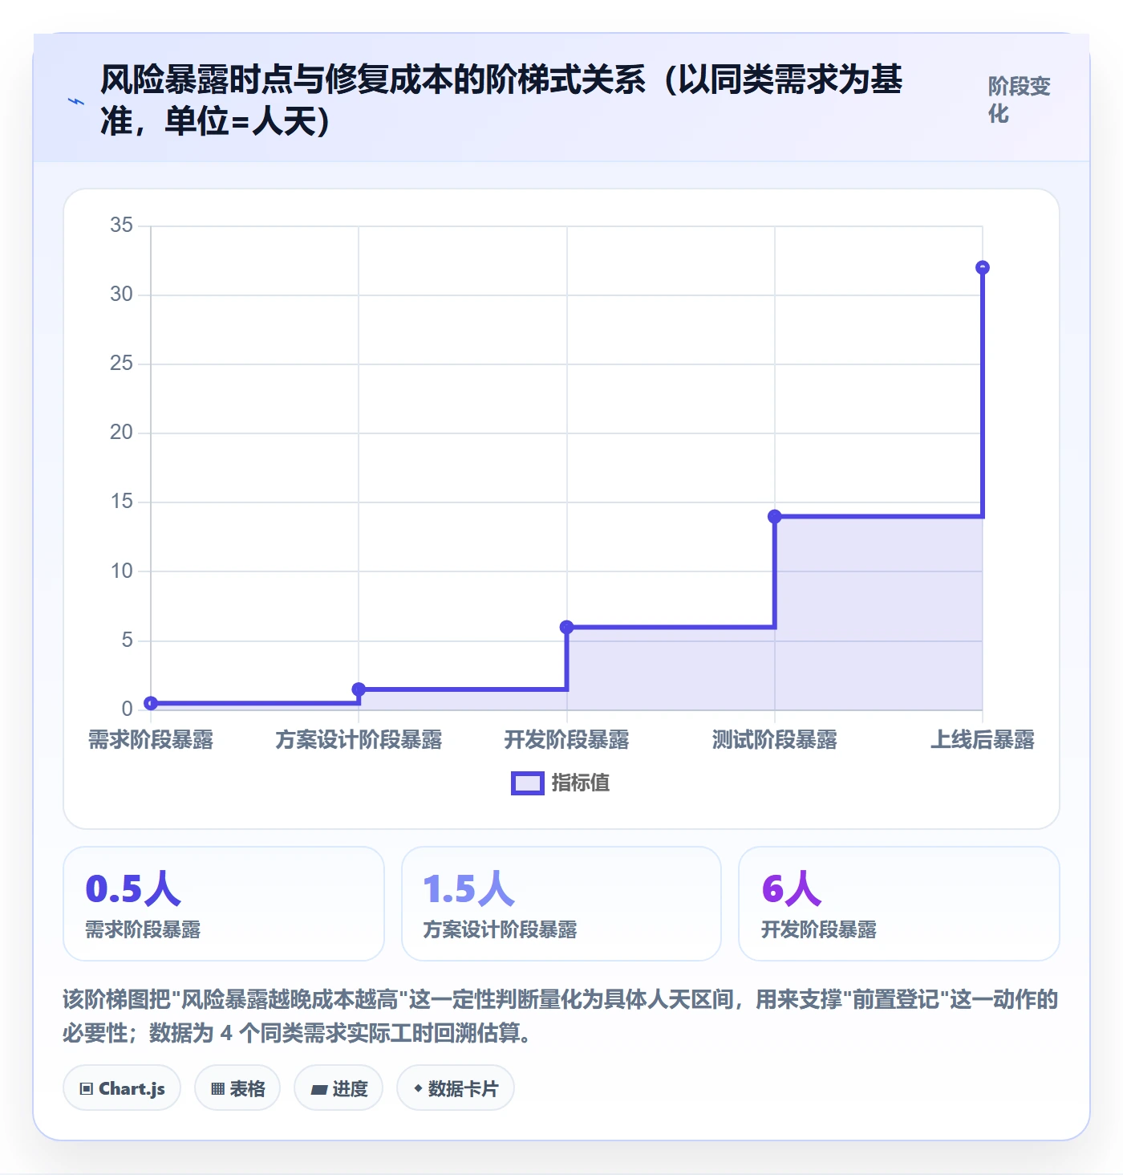Click the lightning bolt icon beside the title

coord(76,101)
